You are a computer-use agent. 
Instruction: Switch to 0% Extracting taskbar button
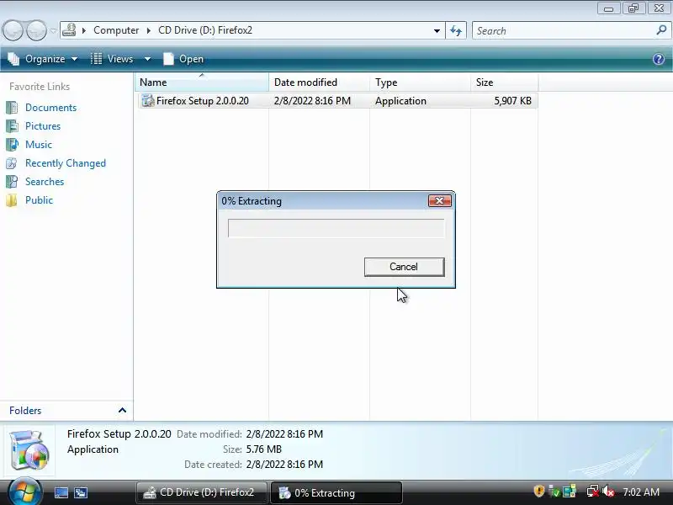coord(336,492)
